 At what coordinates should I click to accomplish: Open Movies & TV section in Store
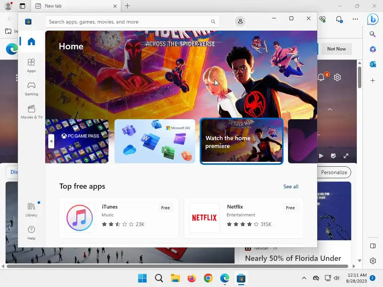(31, 112)
